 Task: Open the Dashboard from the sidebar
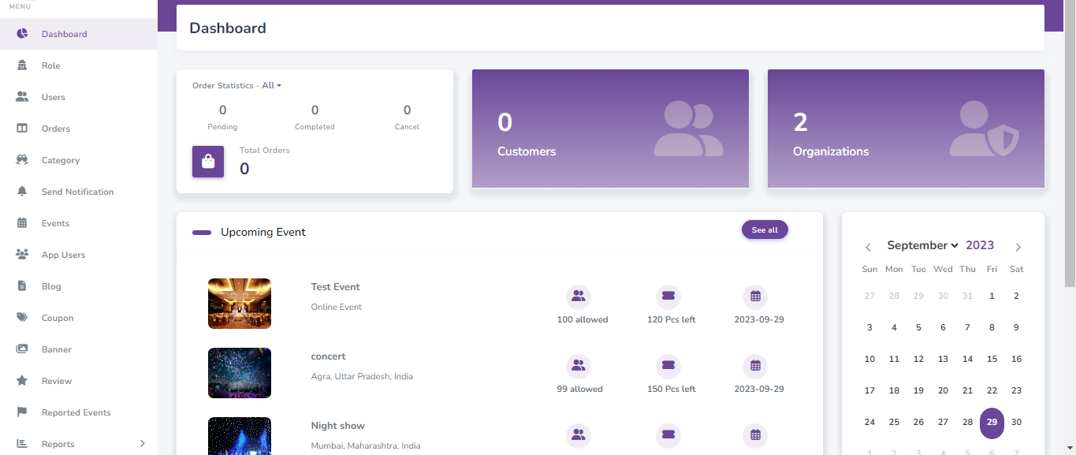[22, 33]
